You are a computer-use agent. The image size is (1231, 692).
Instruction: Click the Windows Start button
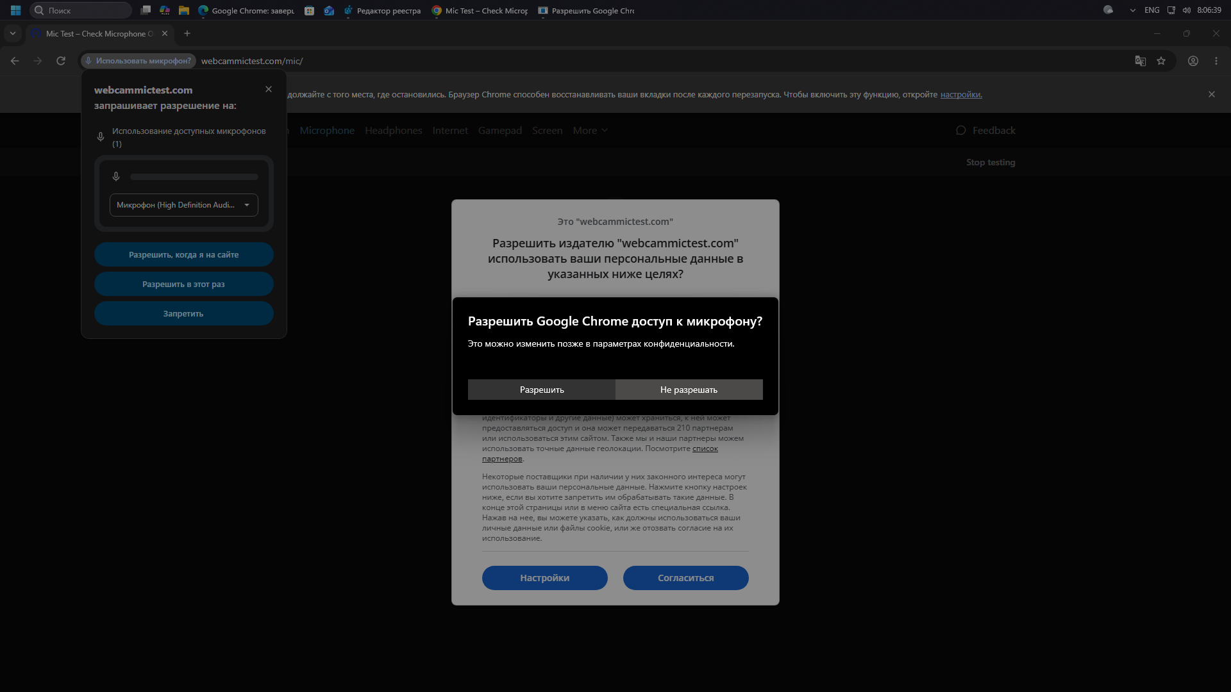pyautogui.click(x=15, y=10)
